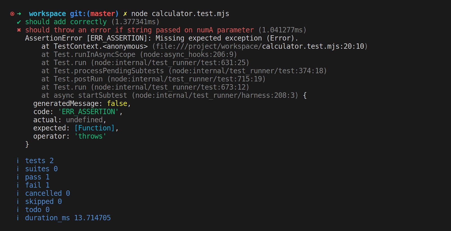Click the red error circle at the prompt

click(x=12, y=14)
